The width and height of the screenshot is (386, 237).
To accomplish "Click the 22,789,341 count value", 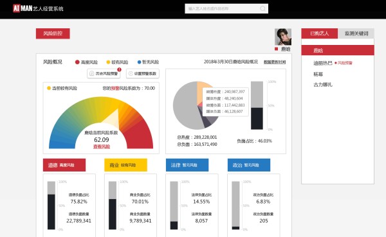I will pos(78,221).
